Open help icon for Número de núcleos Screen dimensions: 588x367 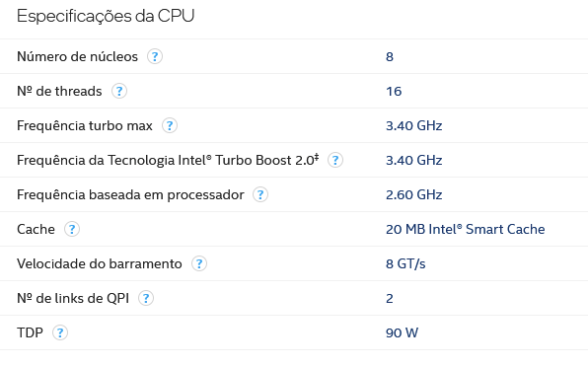pyautogui.click(x=155, y=56)
